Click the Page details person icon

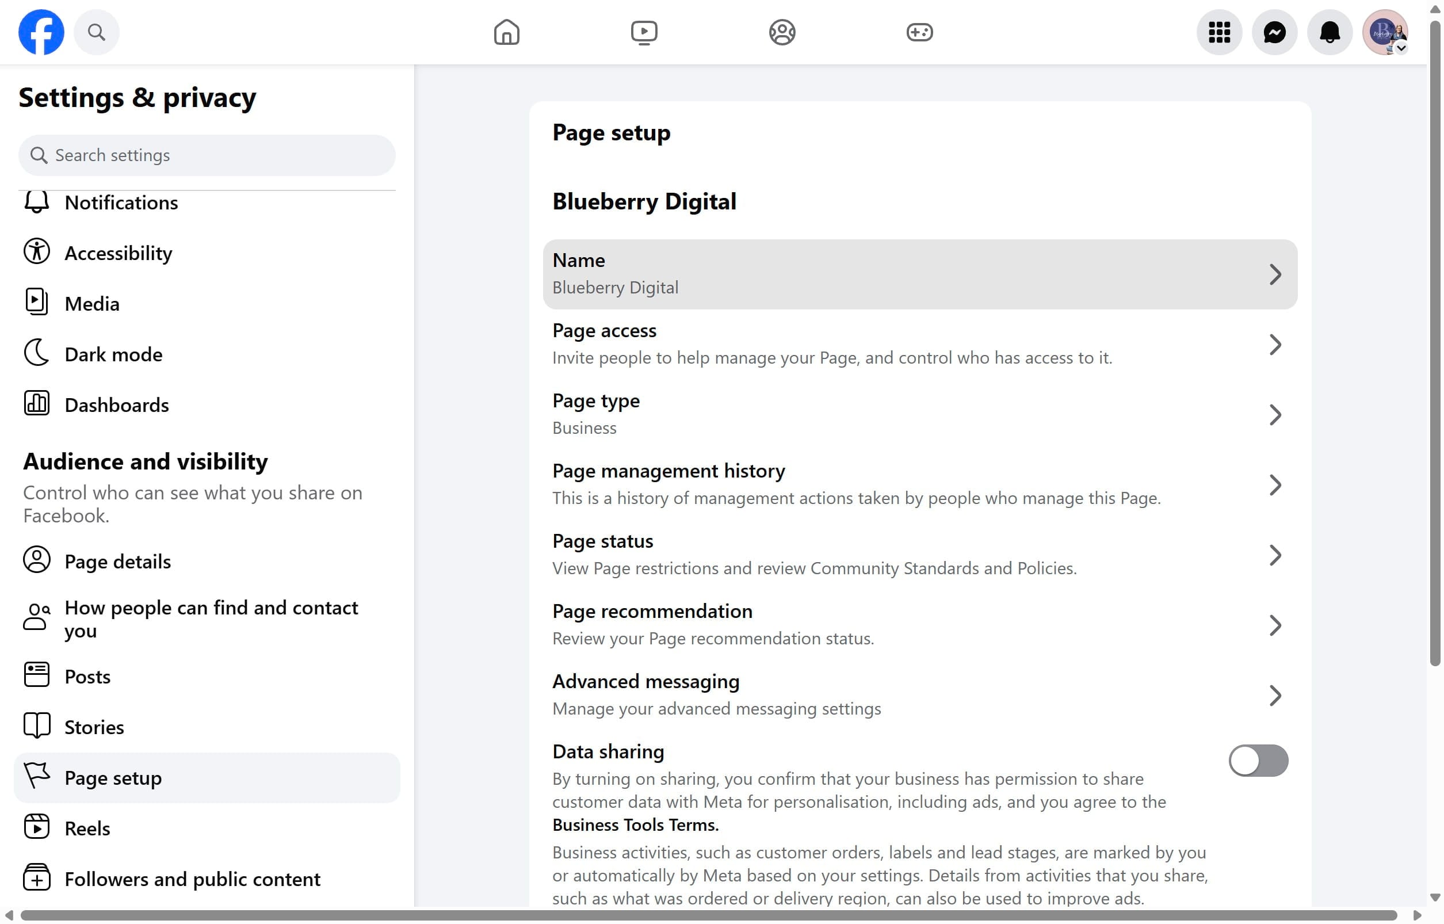[37, 559]
